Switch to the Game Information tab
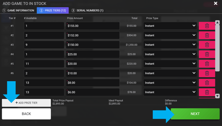The image size is (222, 126). [18, 10]
